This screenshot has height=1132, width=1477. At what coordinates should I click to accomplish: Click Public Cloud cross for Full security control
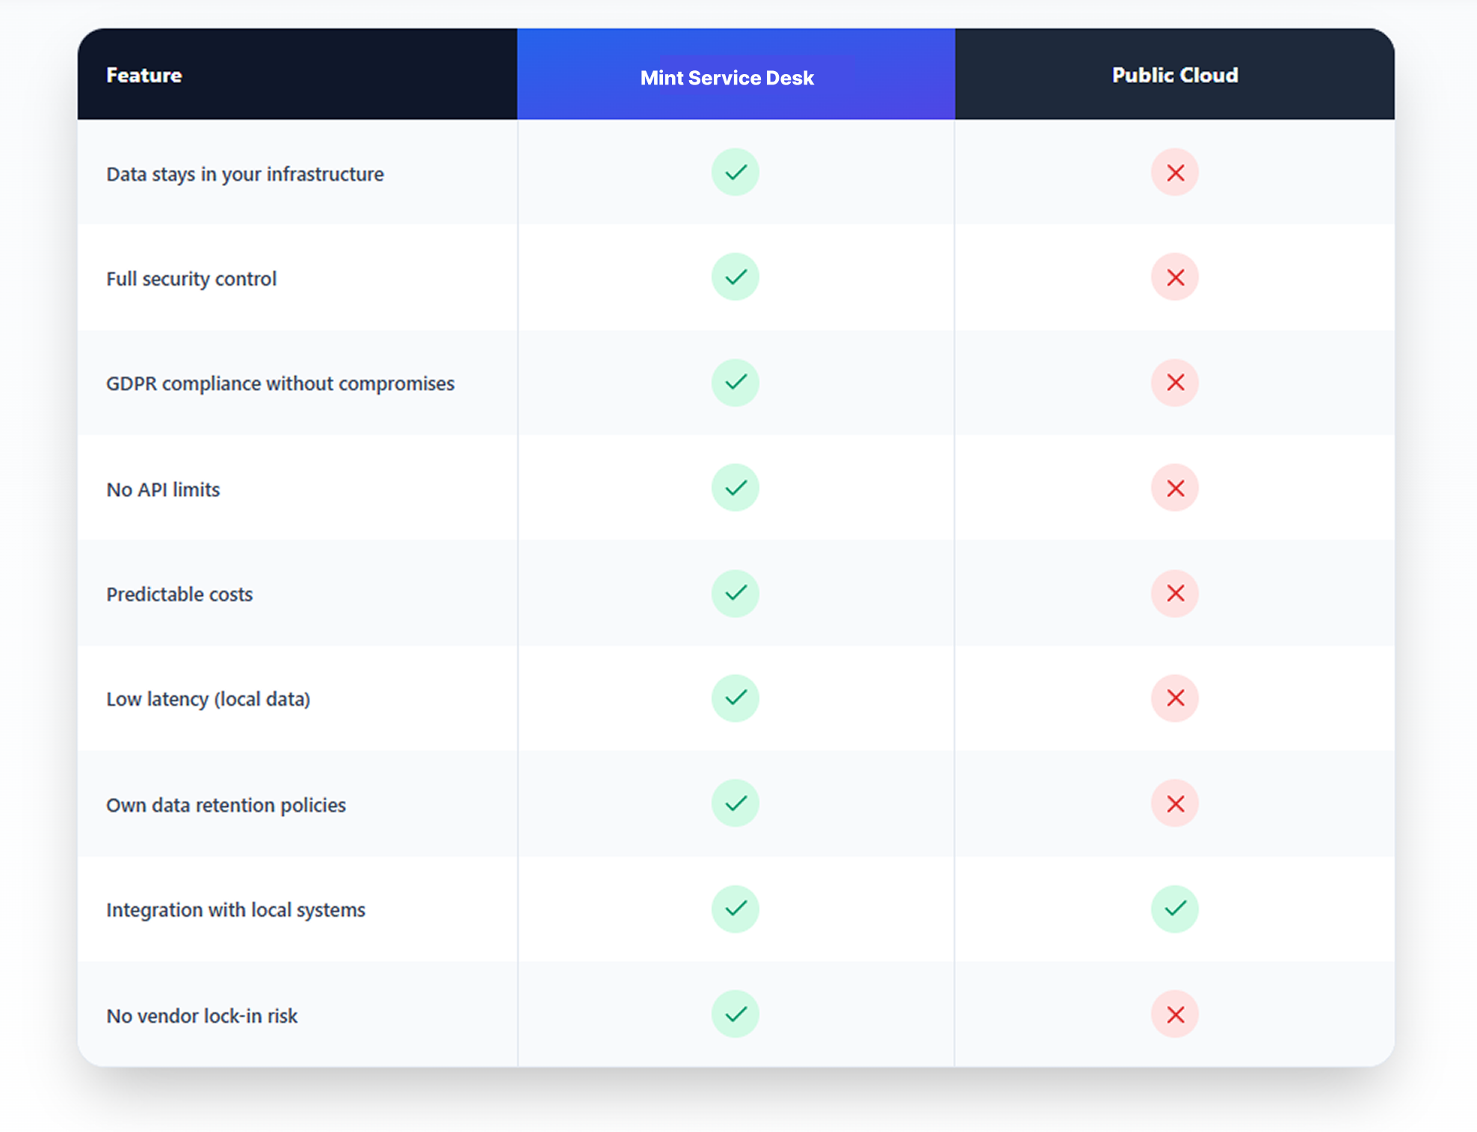point(1174,277)
